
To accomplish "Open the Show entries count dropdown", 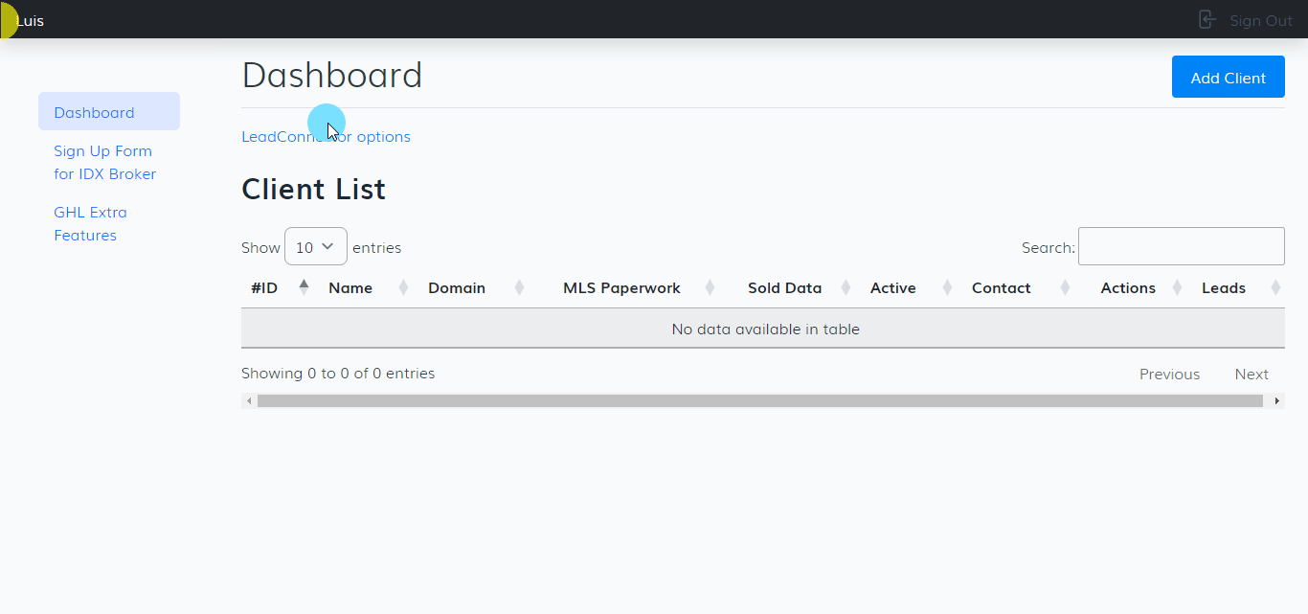I will [x=315, y=247].
